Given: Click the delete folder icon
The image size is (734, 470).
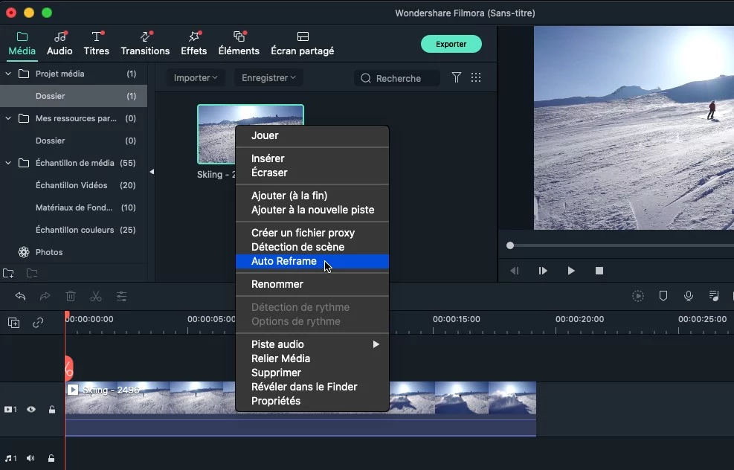Looking at the screenshot, I should 32,273.
